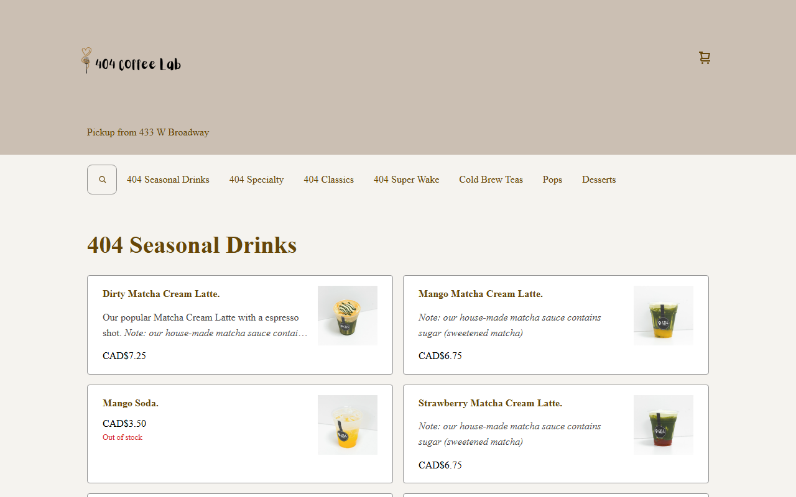Screen dimensions: 796x497
Task: Click the 404 Seasonal Drinks section heading
Action: [192, 245]
